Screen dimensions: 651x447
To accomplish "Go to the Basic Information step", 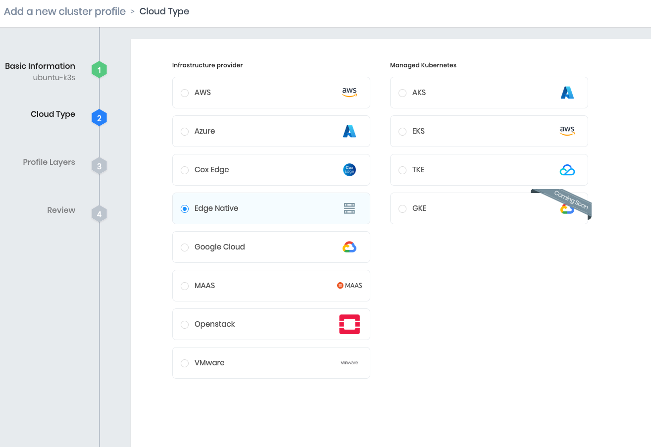I will 40,66.
